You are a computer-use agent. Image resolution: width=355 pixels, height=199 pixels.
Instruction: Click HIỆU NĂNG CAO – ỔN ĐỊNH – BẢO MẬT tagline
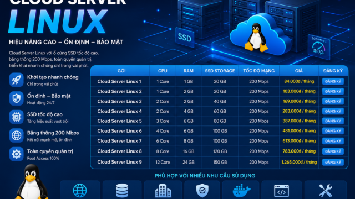(x=66, y=42)
